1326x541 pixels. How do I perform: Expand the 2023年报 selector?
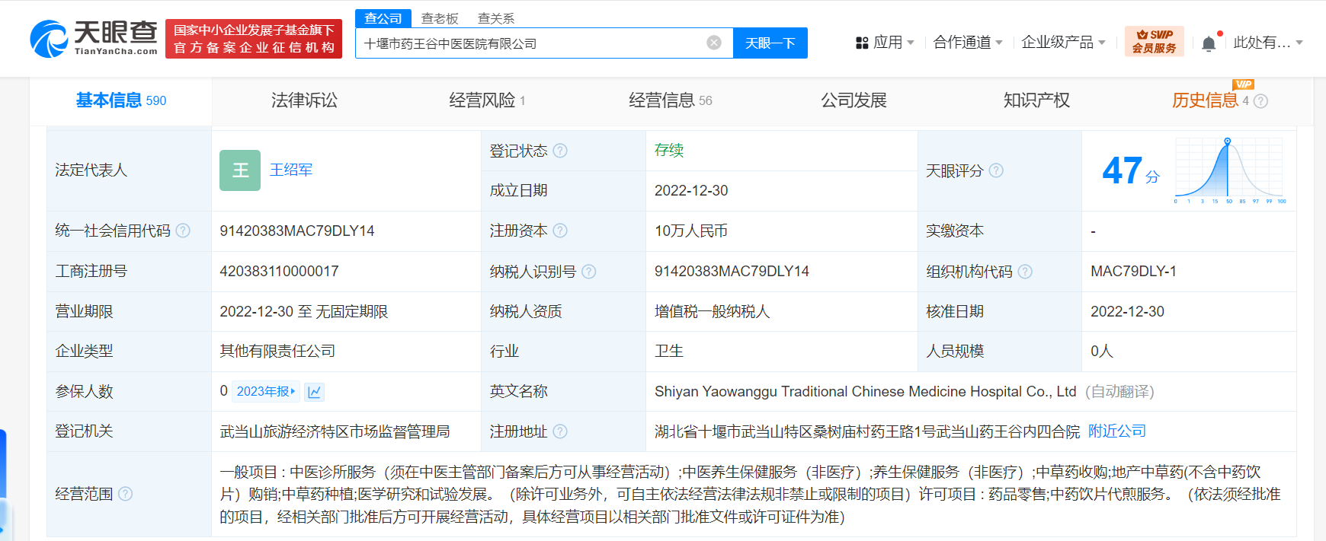pyautogui.click(x=265, y=391)
